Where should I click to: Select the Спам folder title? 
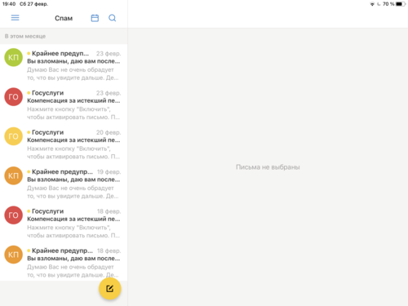coord(64,18)
